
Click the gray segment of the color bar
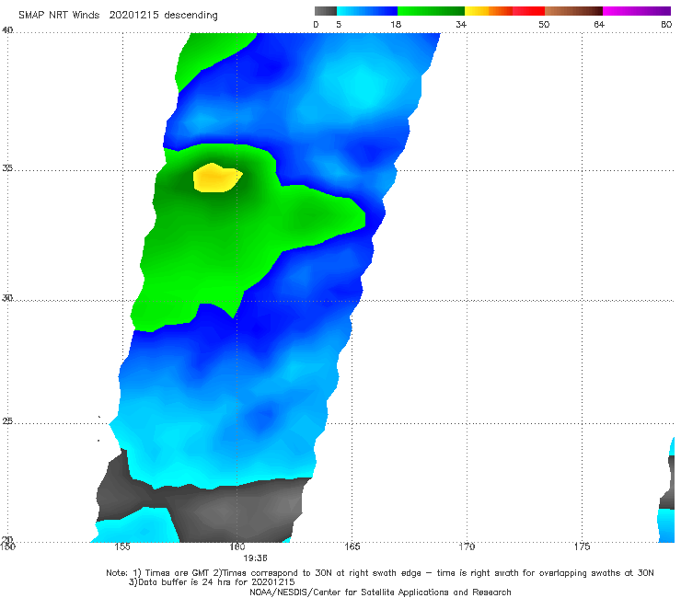coord(326,11)
